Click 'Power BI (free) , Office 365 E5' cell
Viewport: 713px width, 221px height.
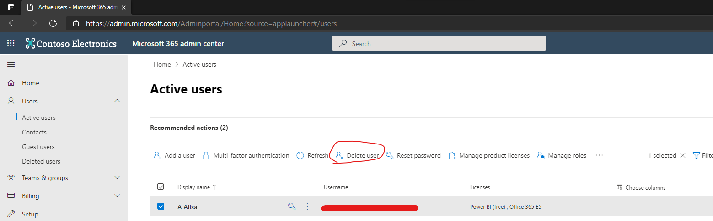click(x=506, y=207)
